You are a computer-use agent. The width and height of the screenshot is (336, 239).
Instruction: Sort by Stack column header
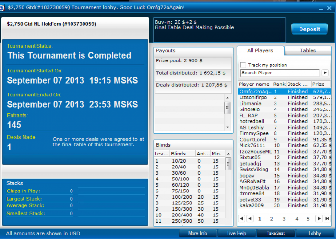click(x=298, y=84)
